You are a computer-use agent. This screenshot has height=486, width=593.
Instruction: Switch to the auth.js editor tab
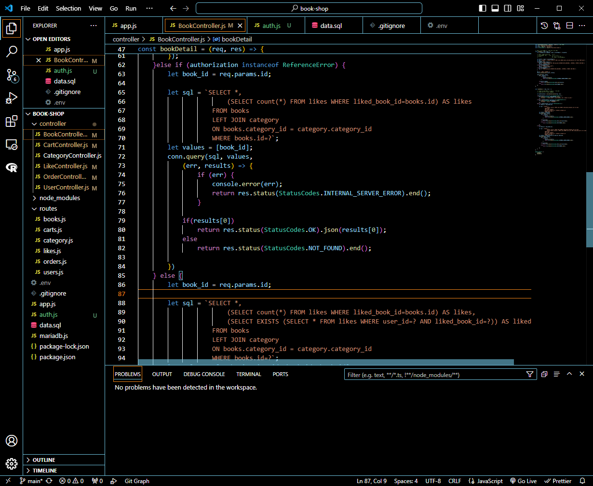tap(276, 26)
